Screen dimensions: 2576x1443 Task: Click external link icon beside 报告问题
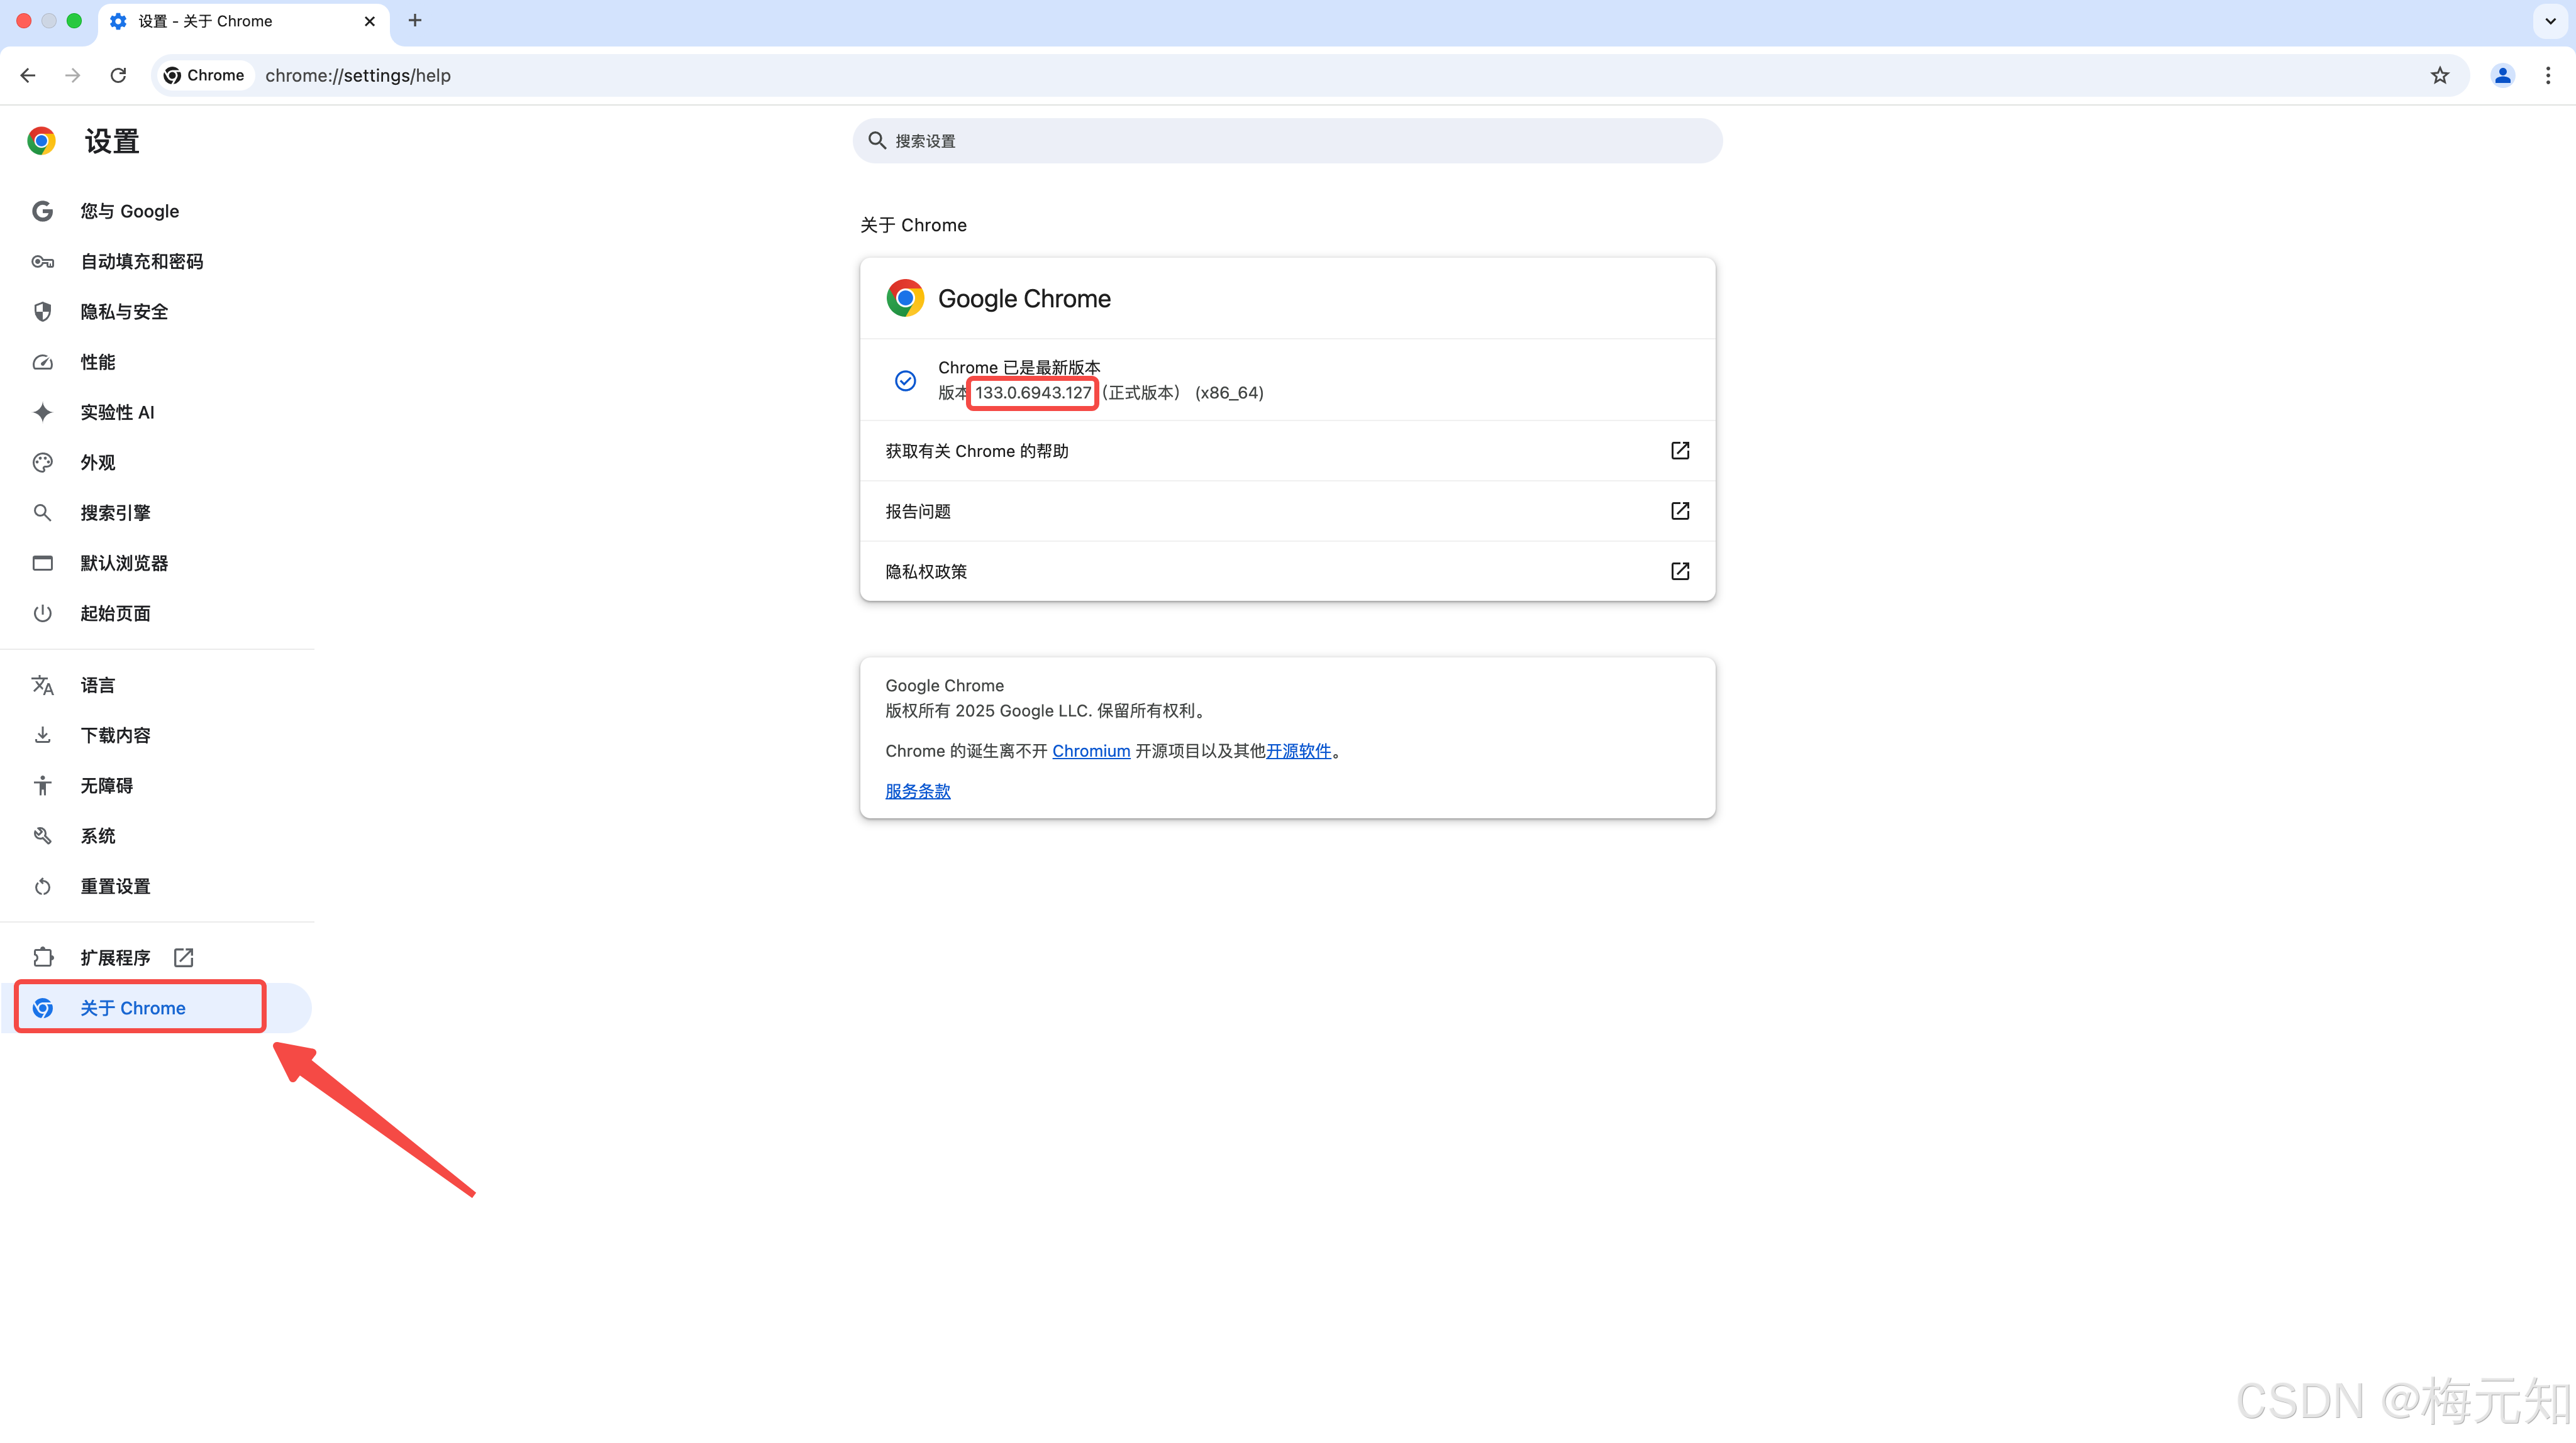pyautogui.click(x=1680, y=511)
